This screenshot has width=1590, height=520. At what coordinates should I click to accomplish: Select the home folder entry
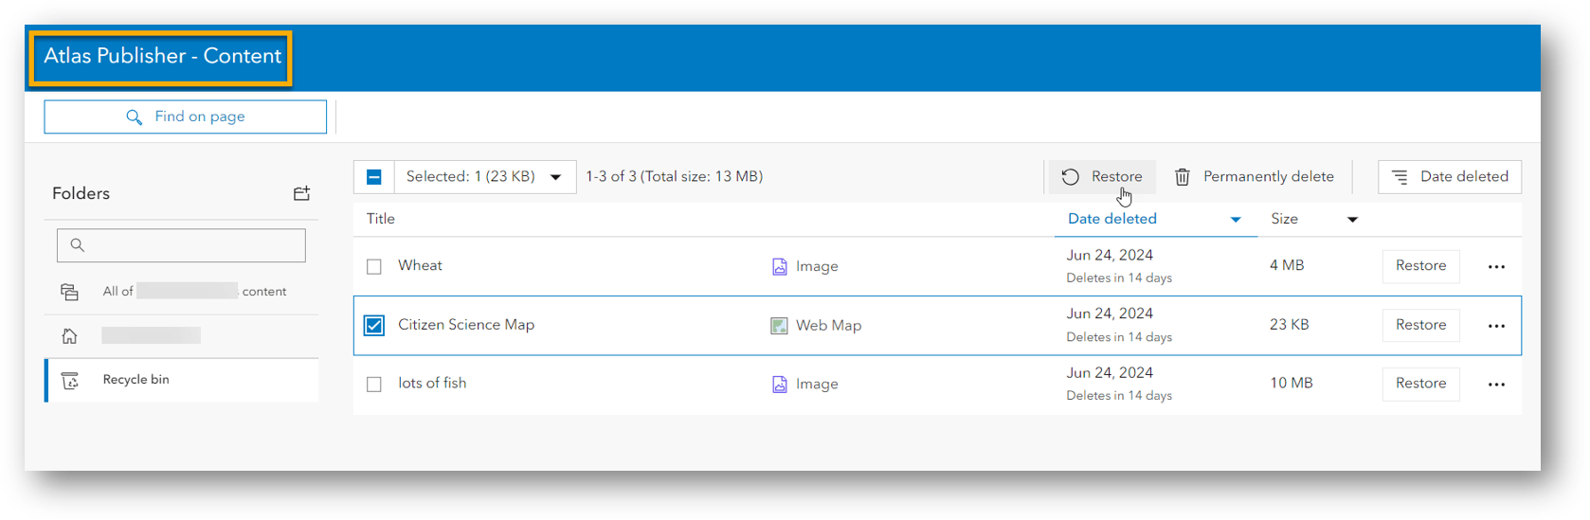pos(181,336)
